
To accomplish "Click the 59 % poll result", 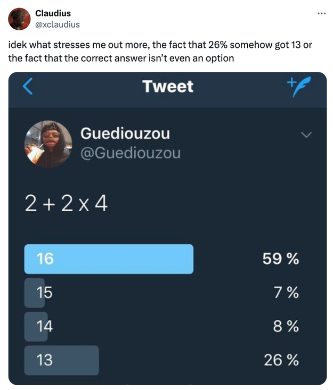I will pos(280,259).
